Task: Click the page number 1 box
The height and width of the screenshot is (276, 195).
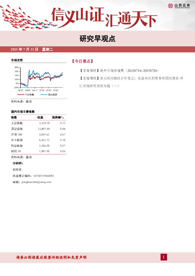Action: click(164, 257)
